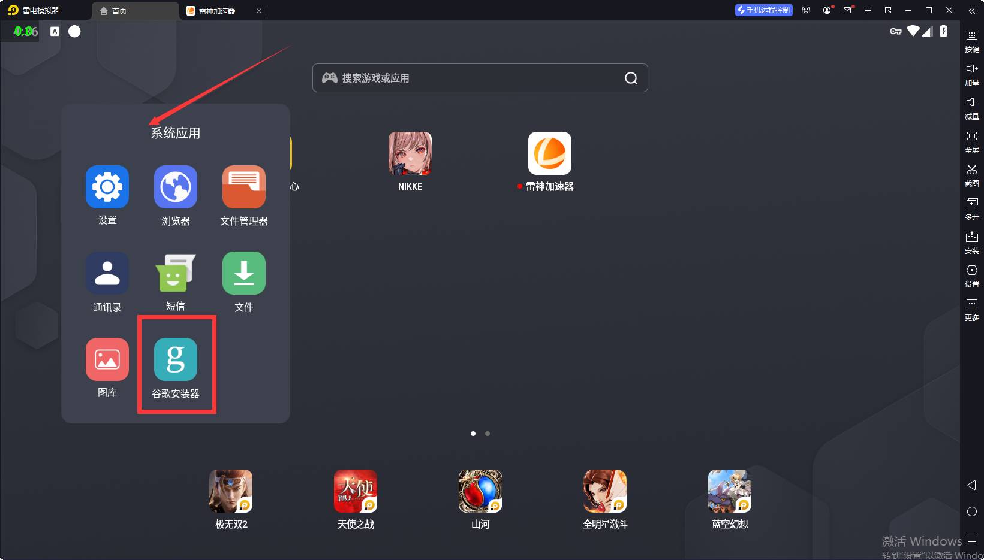Increase volume with the 加量 sidebar button
Screen dimensions: 984x560
(972, 75)
